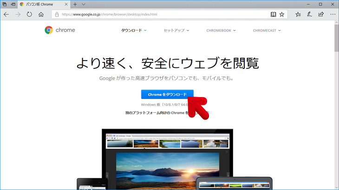
Task: Open Edge Settings and more menu
Action: pos(332,14)
